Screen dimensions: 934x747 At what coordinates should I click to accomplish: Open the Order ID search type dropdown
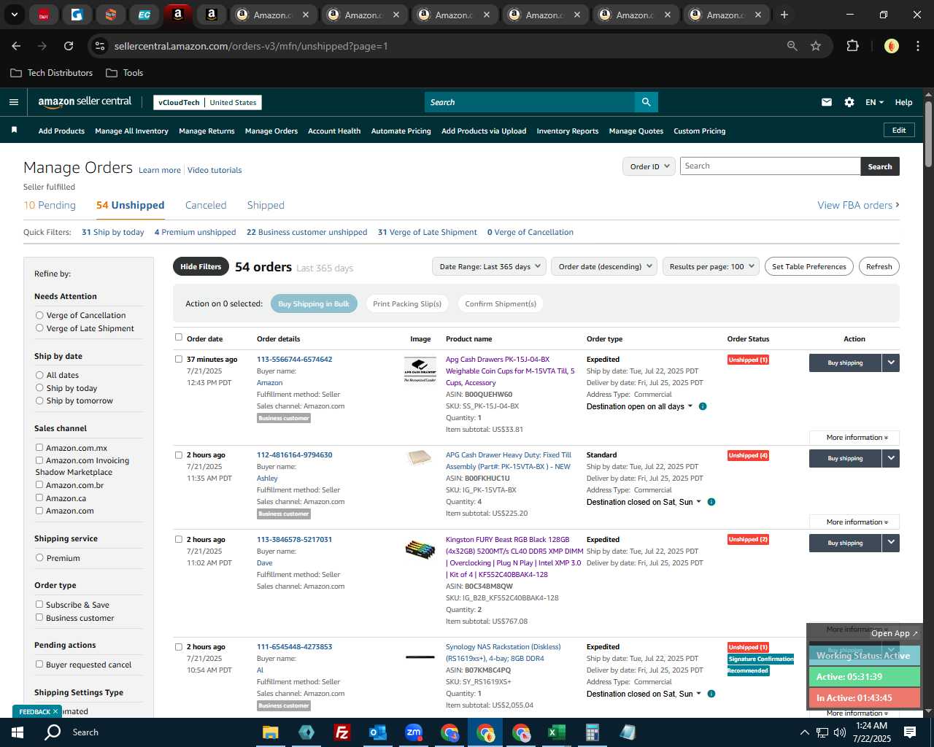point(649,166)
